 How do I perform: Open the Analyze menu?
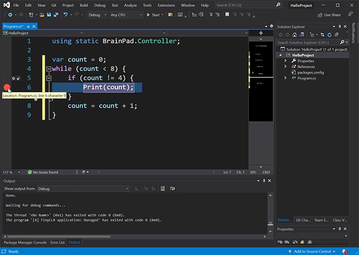[x=130, y=5]
